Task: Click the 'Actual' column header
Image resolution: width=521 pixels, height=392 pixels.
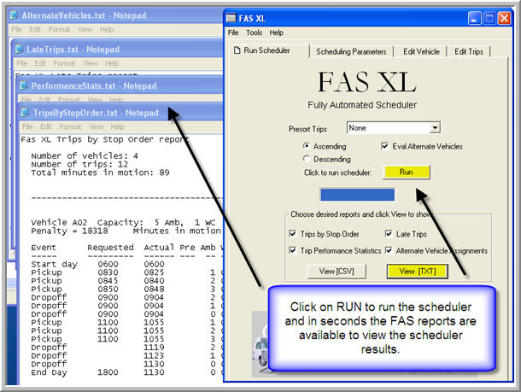Action: click(159, 248)
